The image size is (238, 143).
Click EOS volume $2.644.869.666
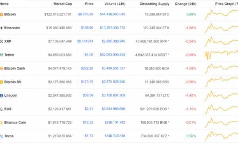[113, 109]
